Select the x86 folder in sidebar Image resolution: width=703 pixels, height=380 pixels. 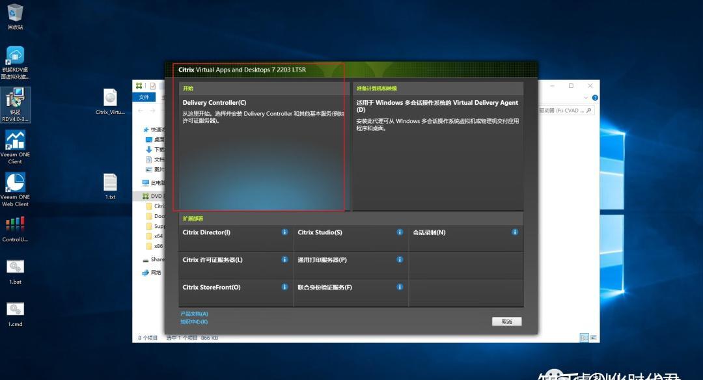click(155, 246)
